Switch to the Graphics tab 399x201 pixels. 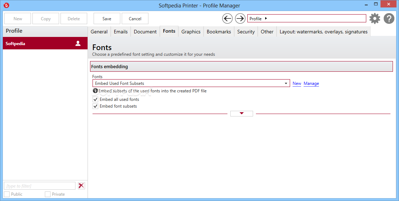pos(191,32)
